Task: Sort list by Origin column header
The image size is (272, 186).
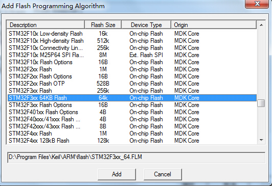Action: (x=214, y=25)
